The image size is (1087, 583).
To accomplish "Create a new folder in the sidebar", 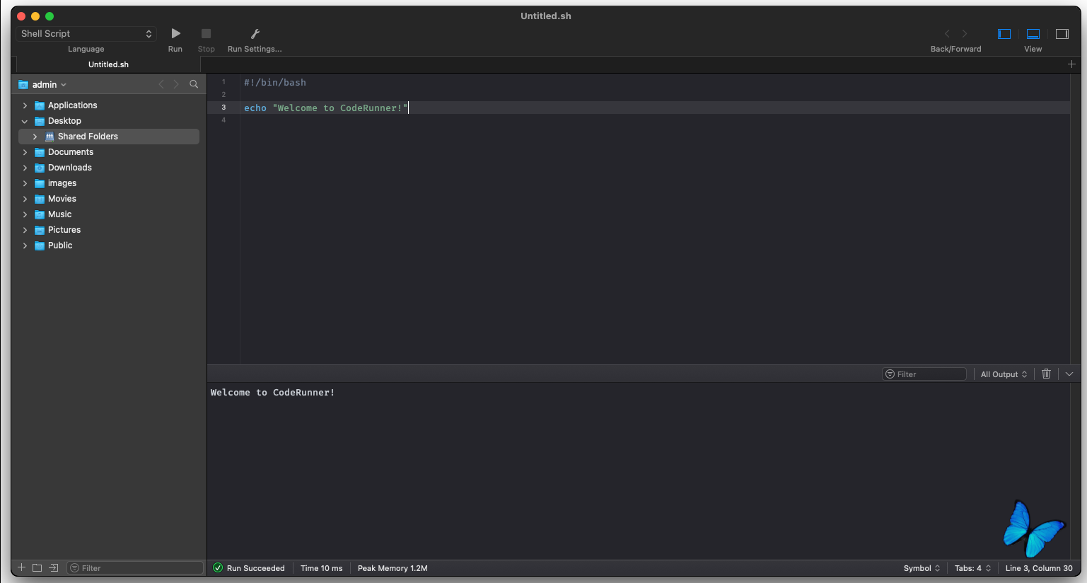I will 37,567.
